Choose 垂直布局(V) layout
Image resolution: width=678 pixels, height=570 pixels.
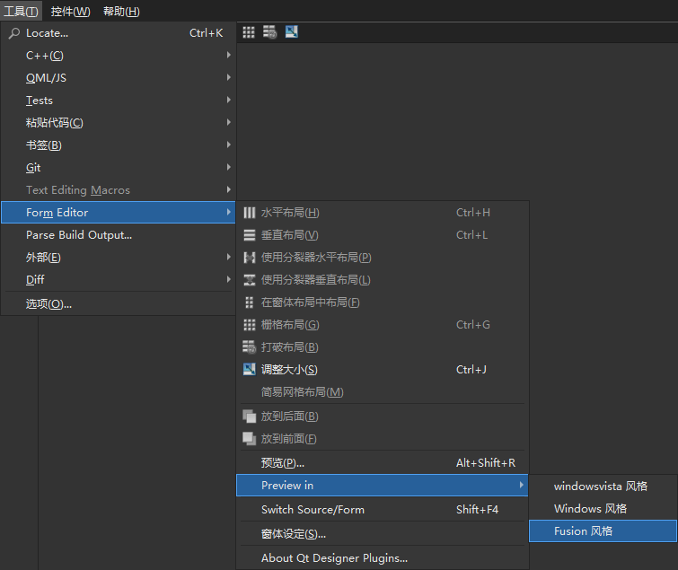383,235
